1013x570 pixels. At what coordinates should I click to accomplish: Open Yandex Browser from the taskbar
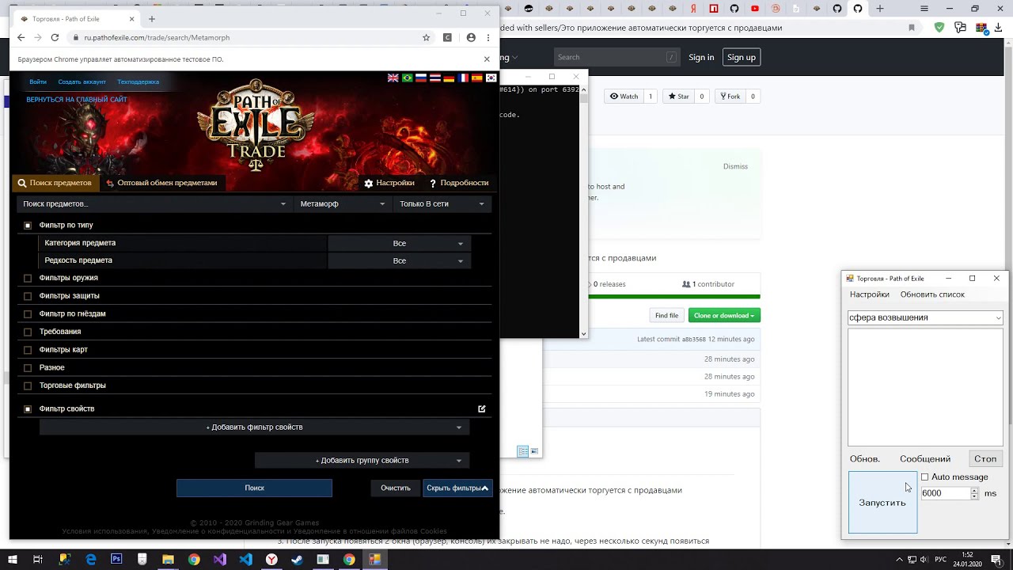[271, 559]
